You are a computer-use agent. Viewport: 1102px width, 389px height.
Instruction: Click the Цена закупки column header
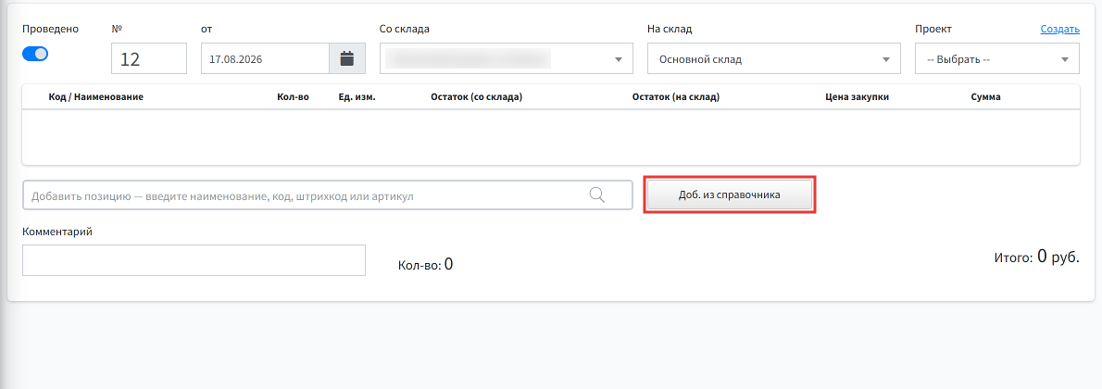pyautogui.click(x=858, y=97)
